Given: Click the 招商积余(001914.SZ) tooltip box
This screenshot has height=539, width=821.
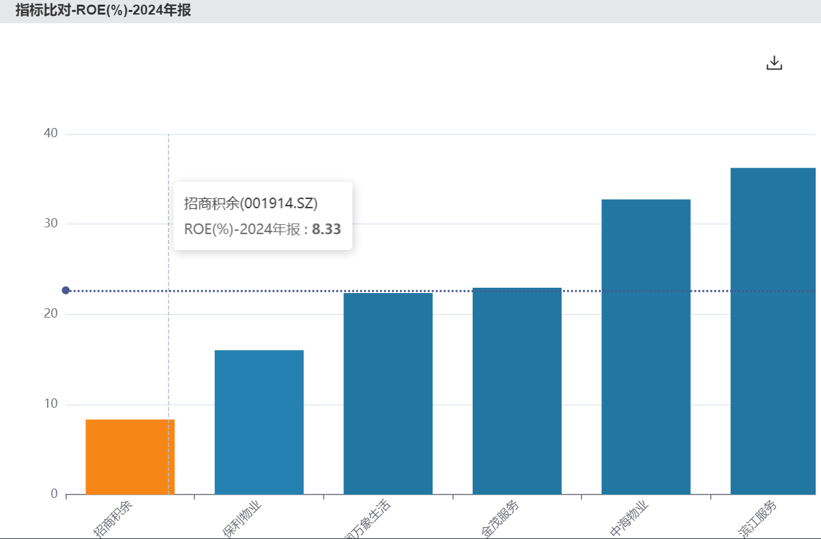Looking at the screenshot, I should pyautogui.click(x=263, y=216).
